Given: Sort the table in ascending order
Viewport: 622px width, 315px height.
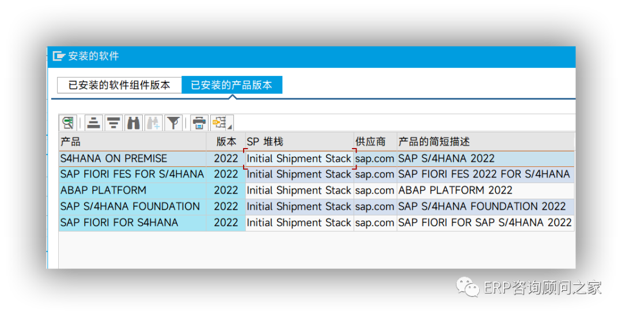Looking at the screenshot, I should 94,123.
